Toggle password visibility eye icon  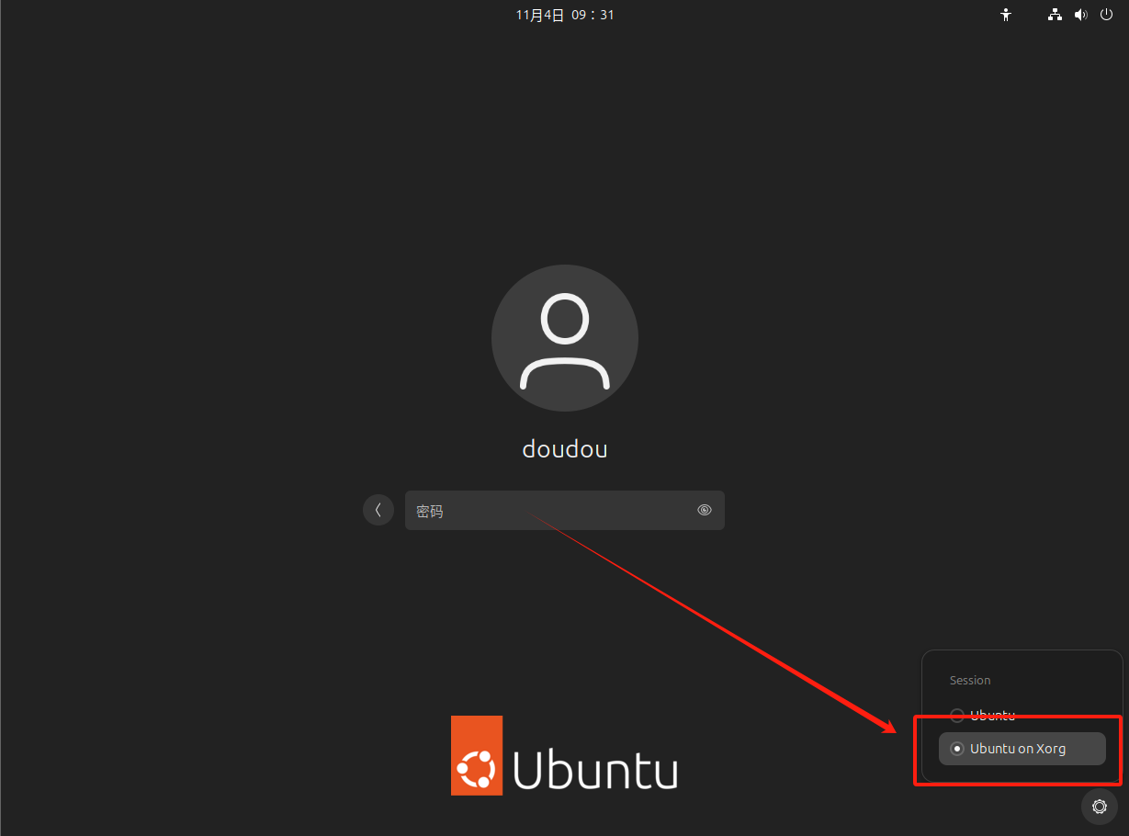click(705, 510)
